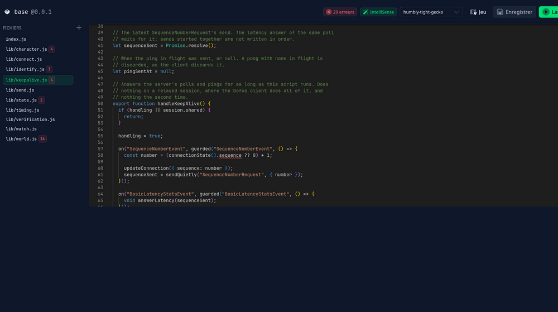Click the map pin icon beside Jeu
The height and width of the screenshot is (312, 558).
click(x=473, y=12)
